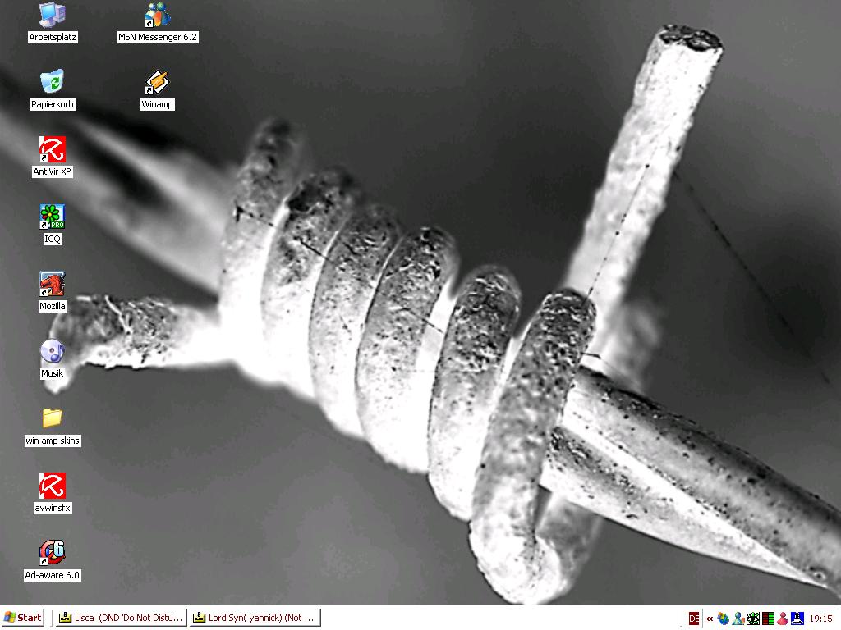Switch to the Lisca chat taskbar window
The height and width of the screenshot is (630, 841).
pos(120,618)
